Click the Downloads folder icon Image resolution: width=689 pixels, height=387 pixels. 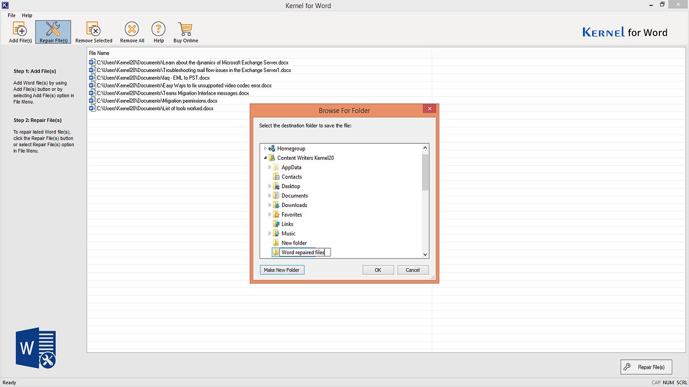[x=276, y=205]
